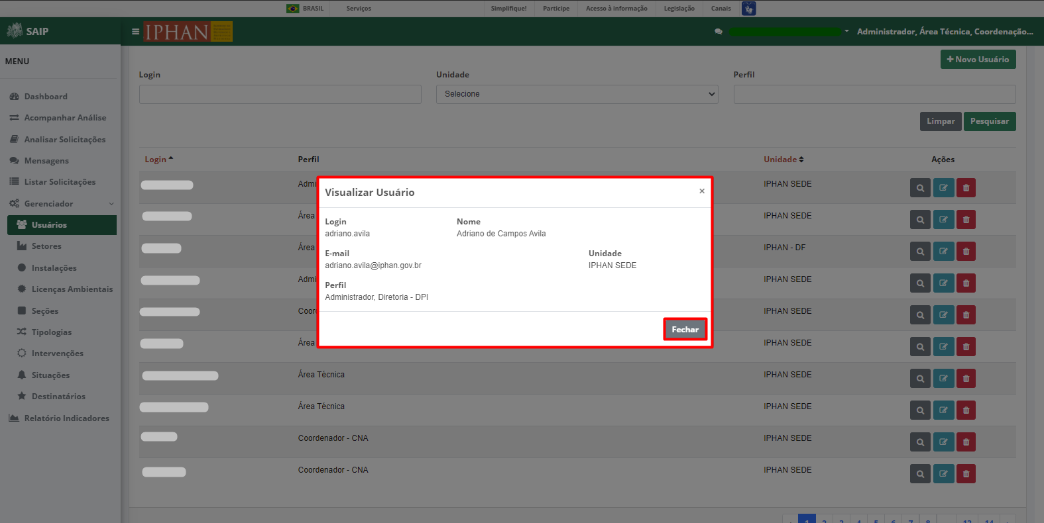Click the Visualizar Usuário dialog title
The height and width of the screenshot is (523, 1044).
pos(370,193)
